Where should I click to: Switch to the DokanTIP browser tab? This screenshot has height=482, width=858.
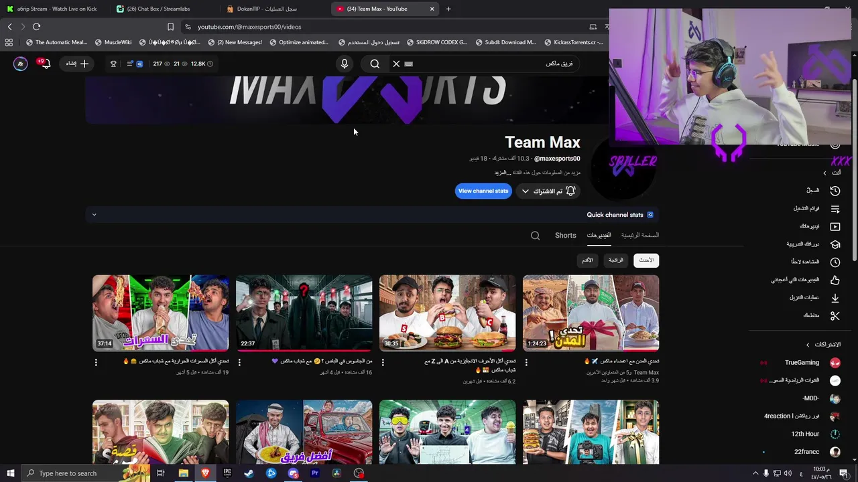click(x=275, y=9)
